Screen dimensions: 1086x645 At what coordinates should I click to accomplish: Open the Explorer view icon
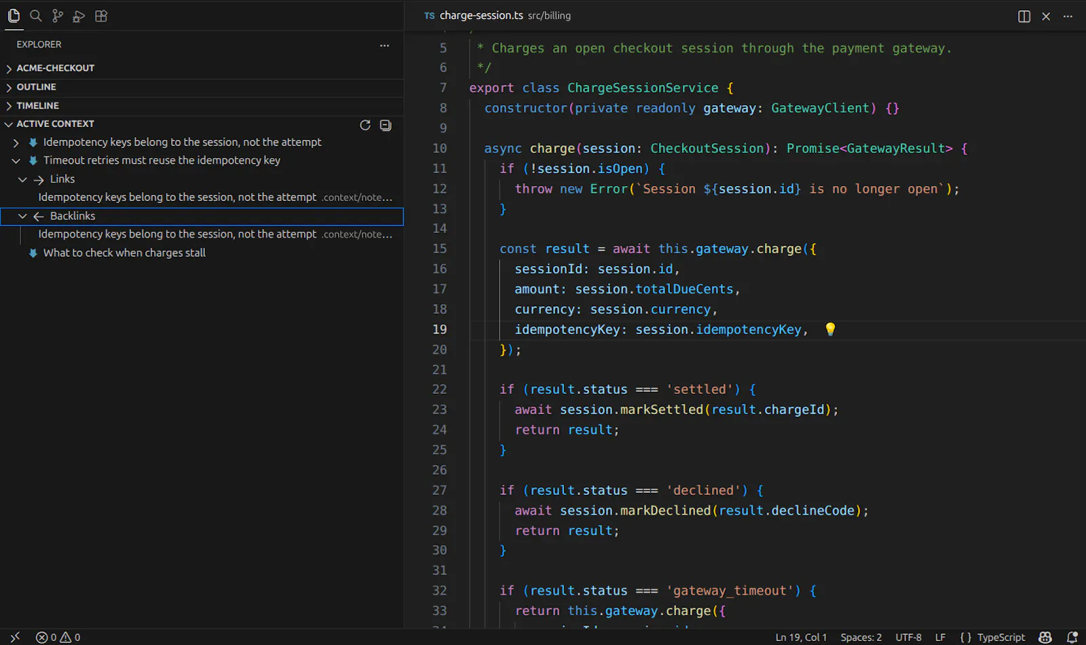pyautogui.click(x=14, y=16)
